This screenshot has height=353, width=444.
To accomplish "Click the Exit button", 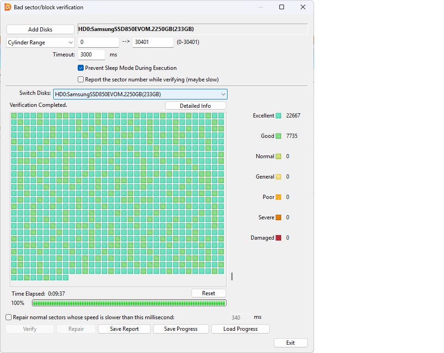I will [x=290, y=343].
